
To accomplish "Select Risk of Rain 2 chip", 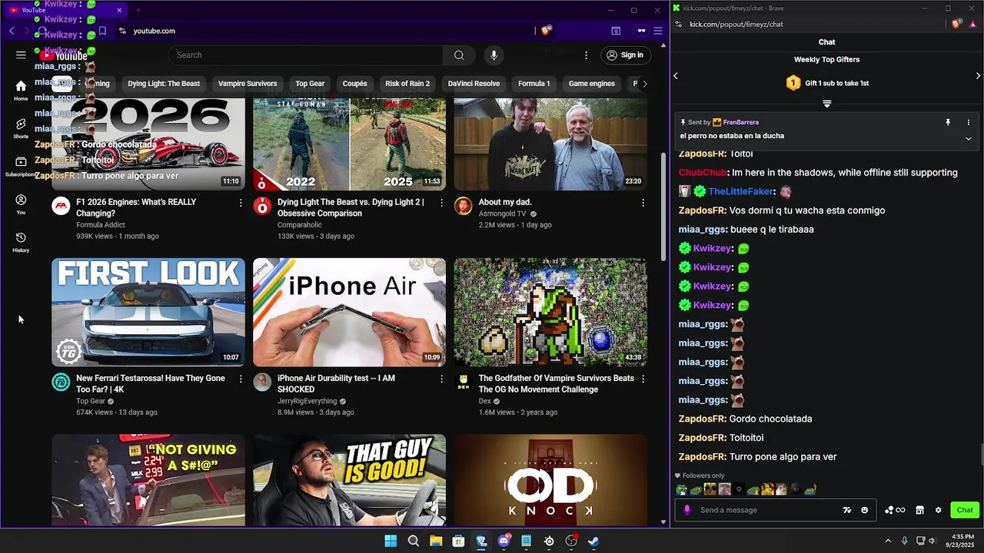I will pyautogui.click(x=407, y=84).
